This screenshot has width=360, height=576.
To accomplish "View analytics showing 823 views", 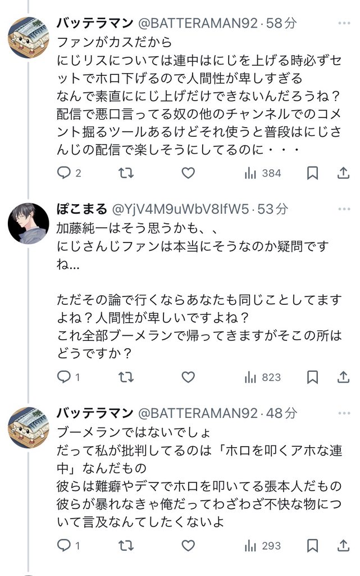I will (x=262, y=377).
